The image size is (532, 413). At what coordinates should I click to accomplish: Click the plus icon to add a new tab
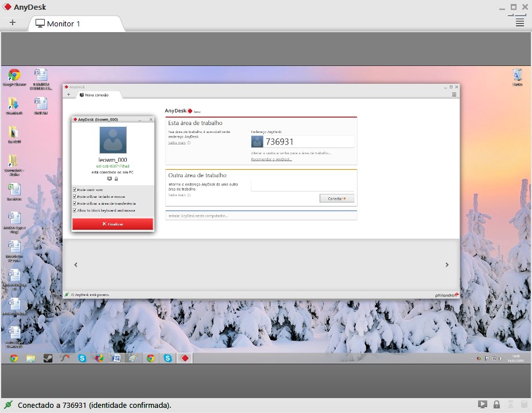[x=13, y=23]
